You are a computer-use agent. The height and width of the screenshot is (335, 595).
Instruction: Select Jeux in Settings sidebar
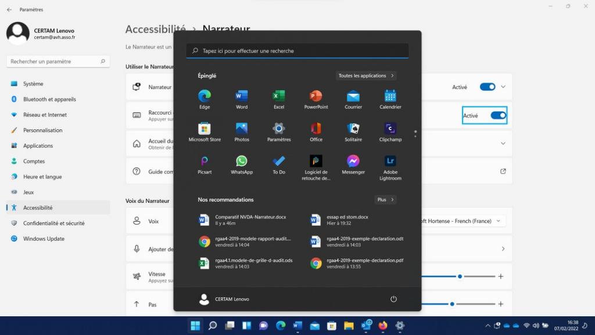pos(58,192)
